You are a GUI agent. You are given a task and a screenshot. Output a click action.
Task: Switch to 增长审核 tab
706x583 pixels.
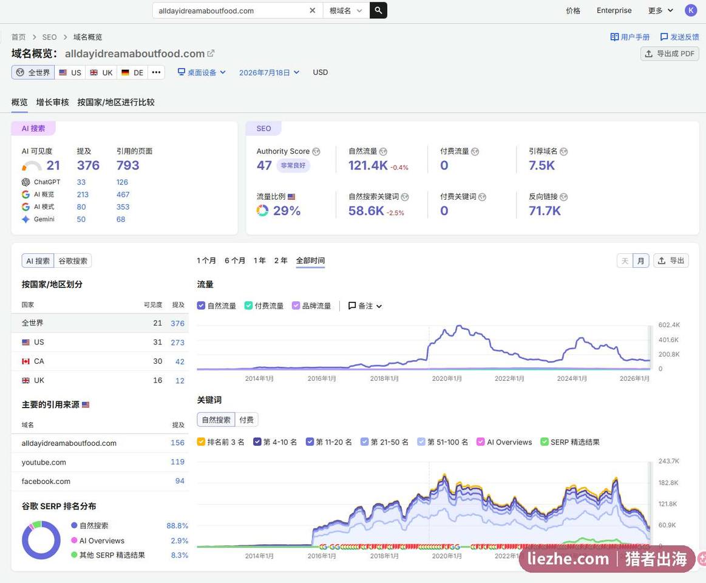pos(53,102)
